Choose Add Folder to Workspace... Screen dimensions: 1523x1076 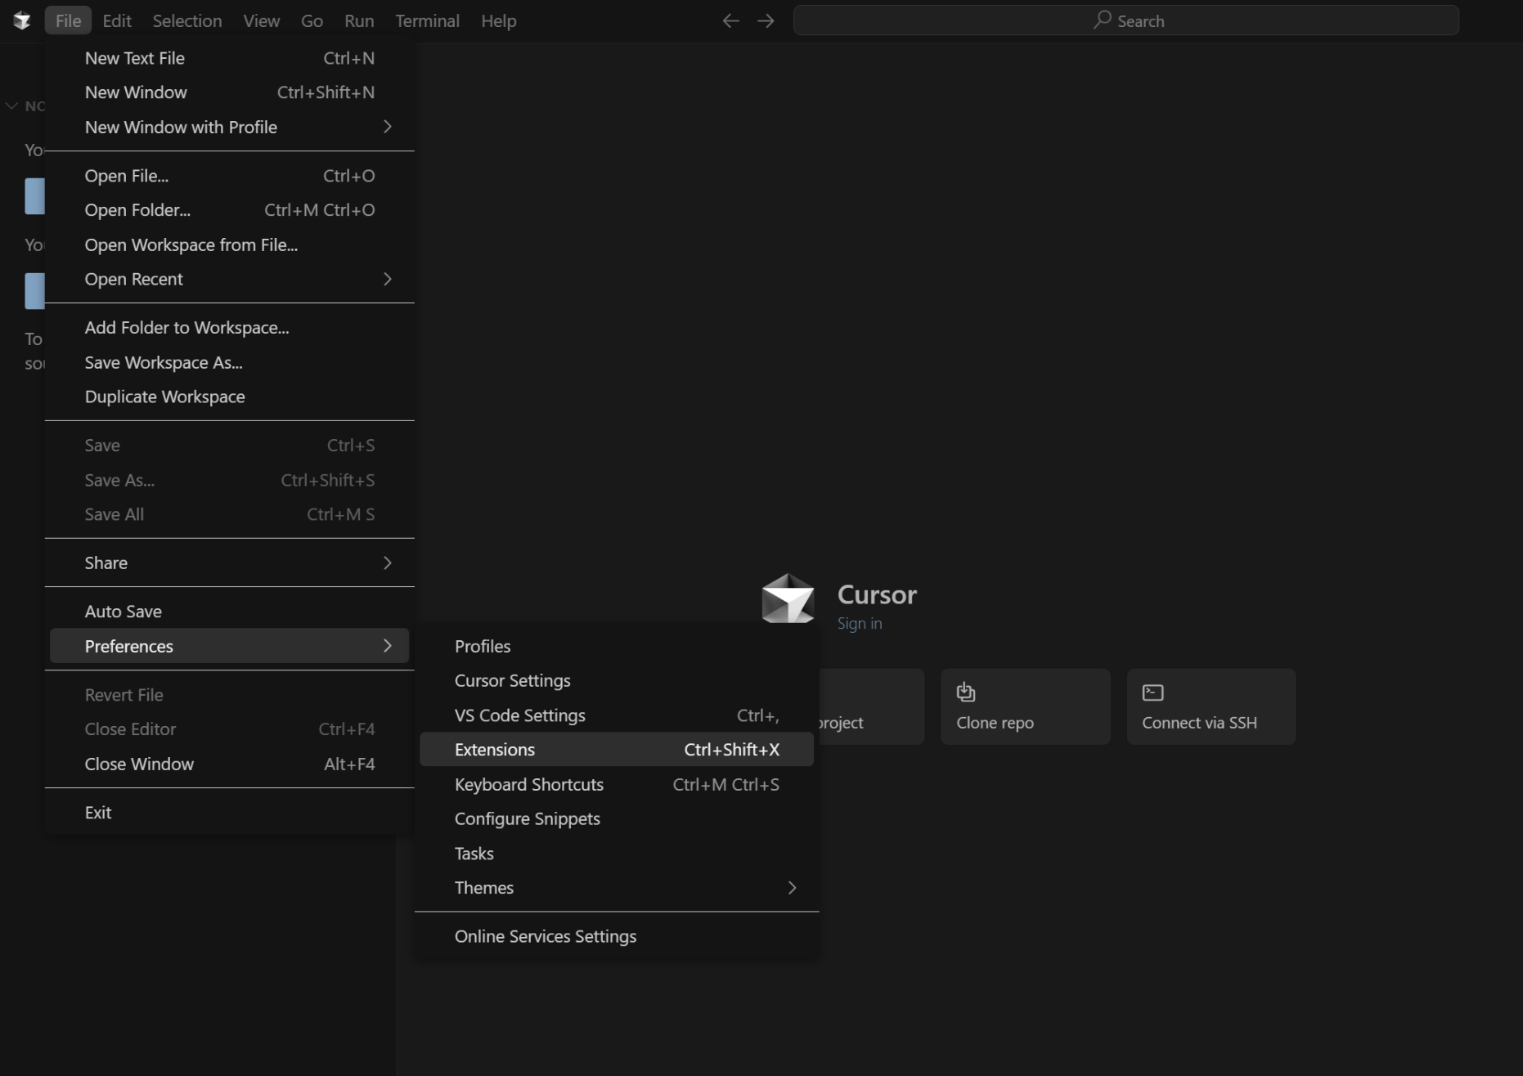click(x=229, y=328)
